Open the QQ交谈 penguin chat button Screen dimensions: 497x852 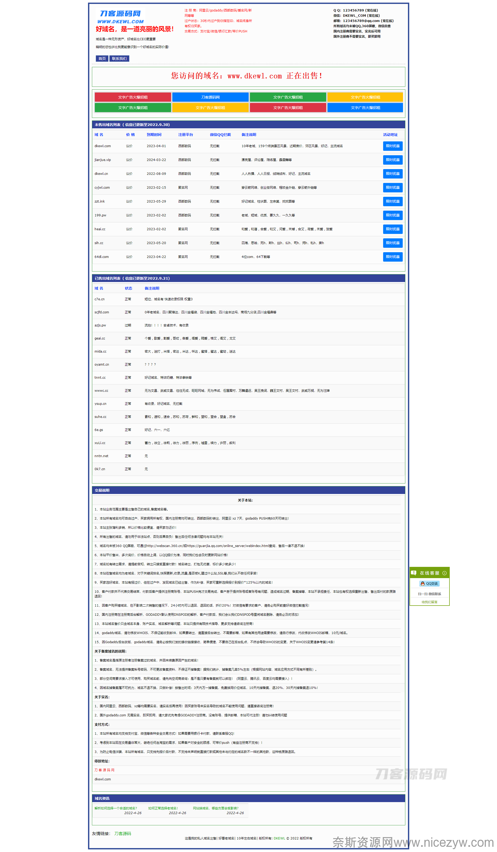(429, 584)
